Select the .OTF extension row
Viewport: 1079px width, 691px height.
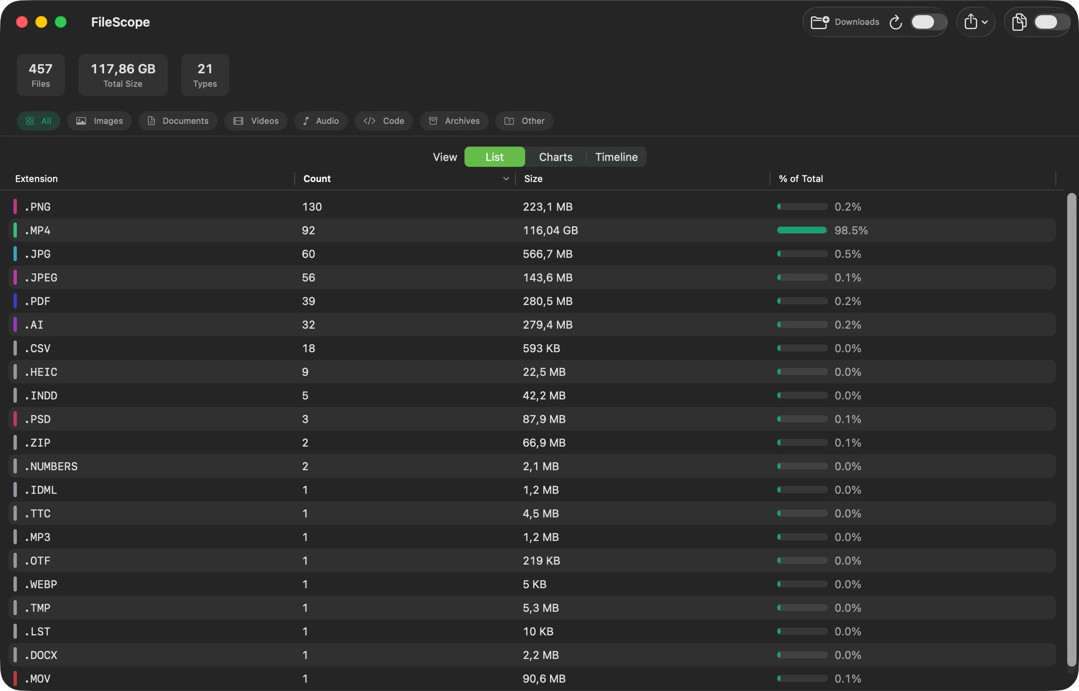tap(532, 560)
